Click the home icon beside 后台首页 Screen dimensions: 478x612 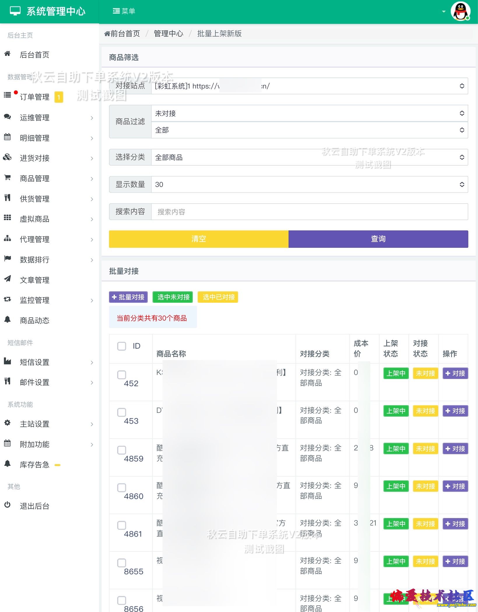[8, 54]
